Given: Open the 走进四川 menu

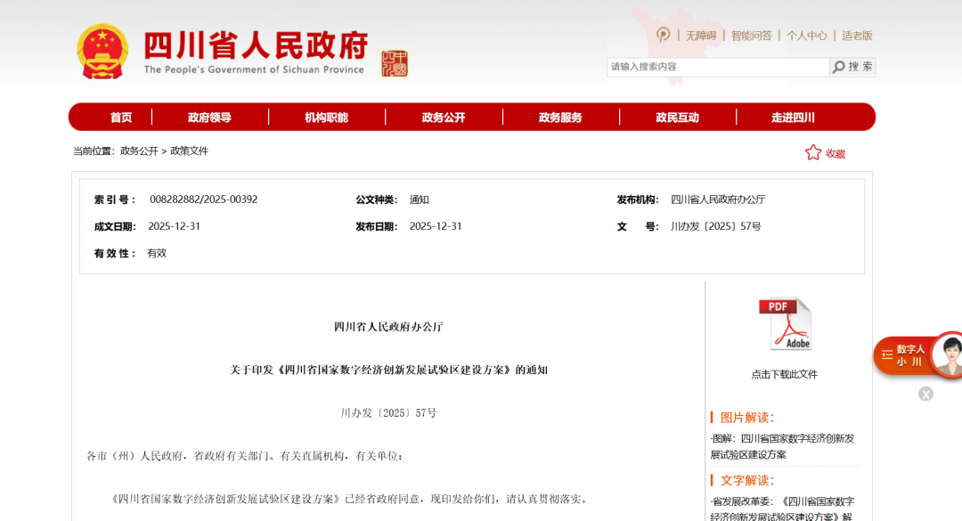Looking at the screenshot, I should pyautogui.click(x=793, y=118).
